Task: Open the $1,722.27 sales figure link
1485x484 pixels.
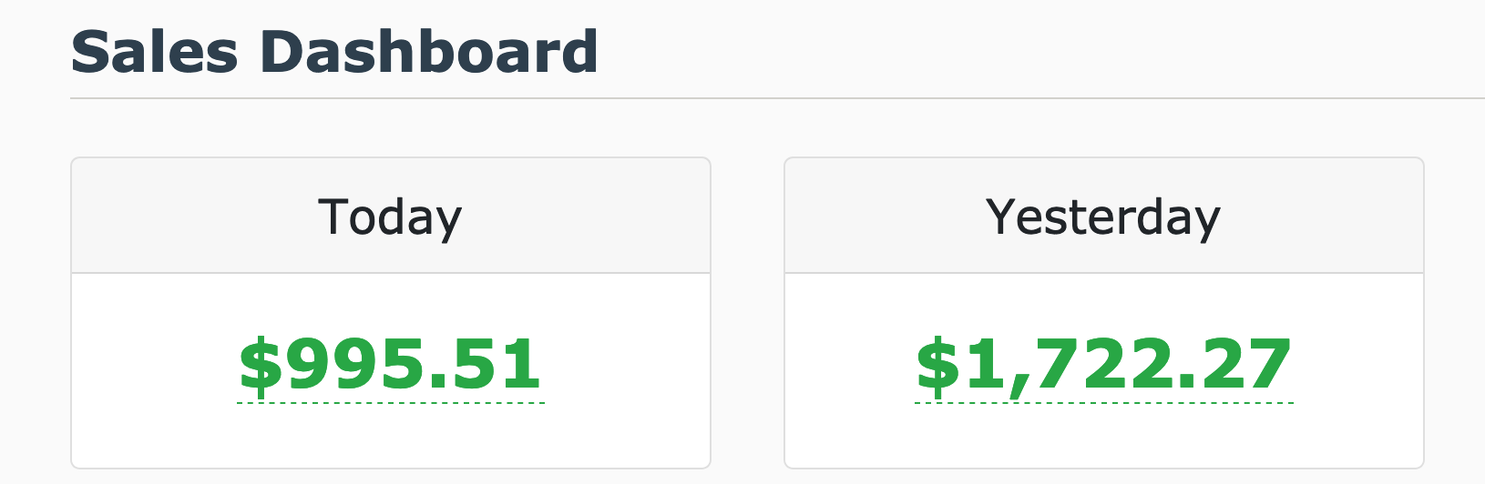Action: tap(1103, 365)
